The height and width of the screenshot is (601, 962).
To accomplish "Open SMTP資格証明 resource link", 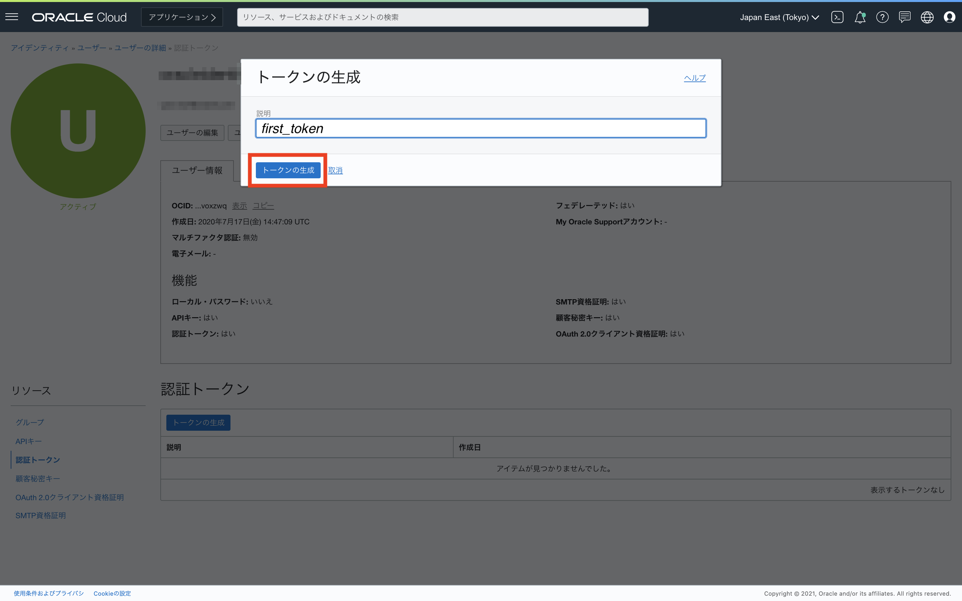I will click(x=40, y=516).
